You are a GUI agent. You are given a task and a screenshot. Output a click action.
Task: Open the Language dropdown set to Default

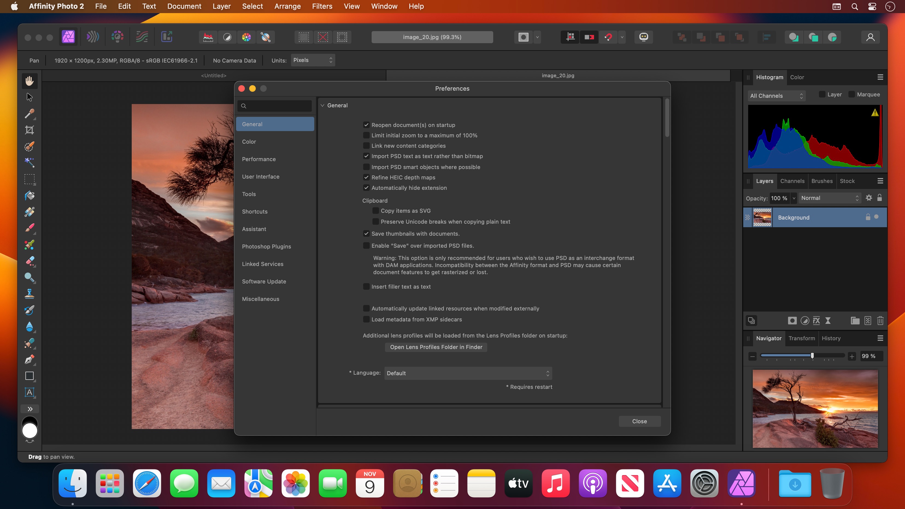tap(468, 373)
